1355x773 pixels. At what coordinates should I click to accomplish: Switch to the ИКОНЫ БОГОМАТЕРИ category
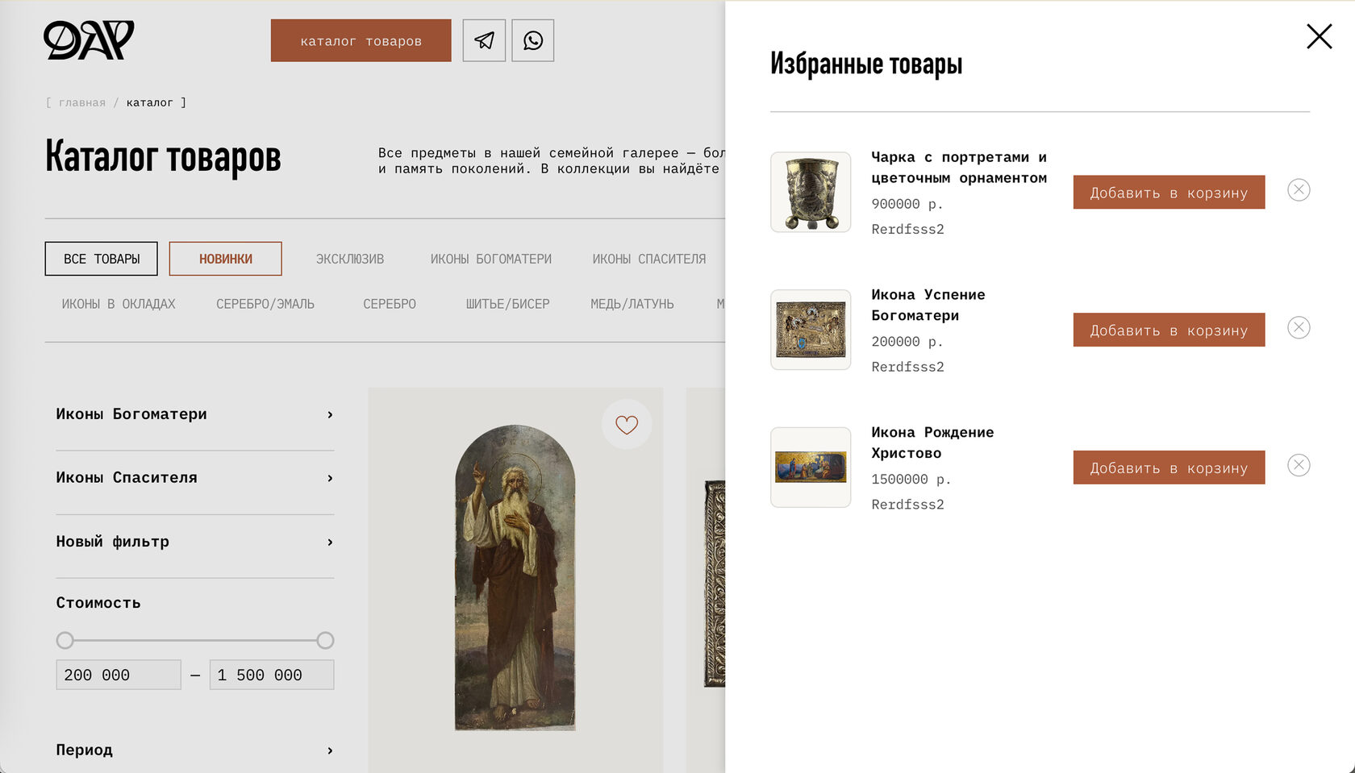pos(491,259)
